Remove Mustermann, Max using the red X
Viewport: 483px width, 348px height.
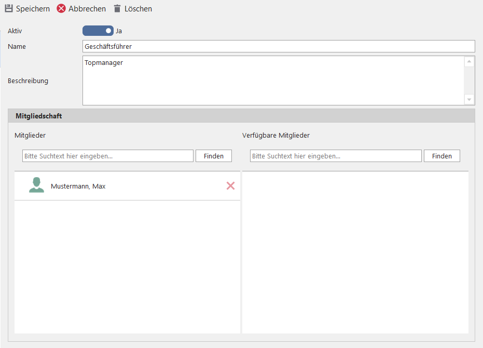pos(230,186)
